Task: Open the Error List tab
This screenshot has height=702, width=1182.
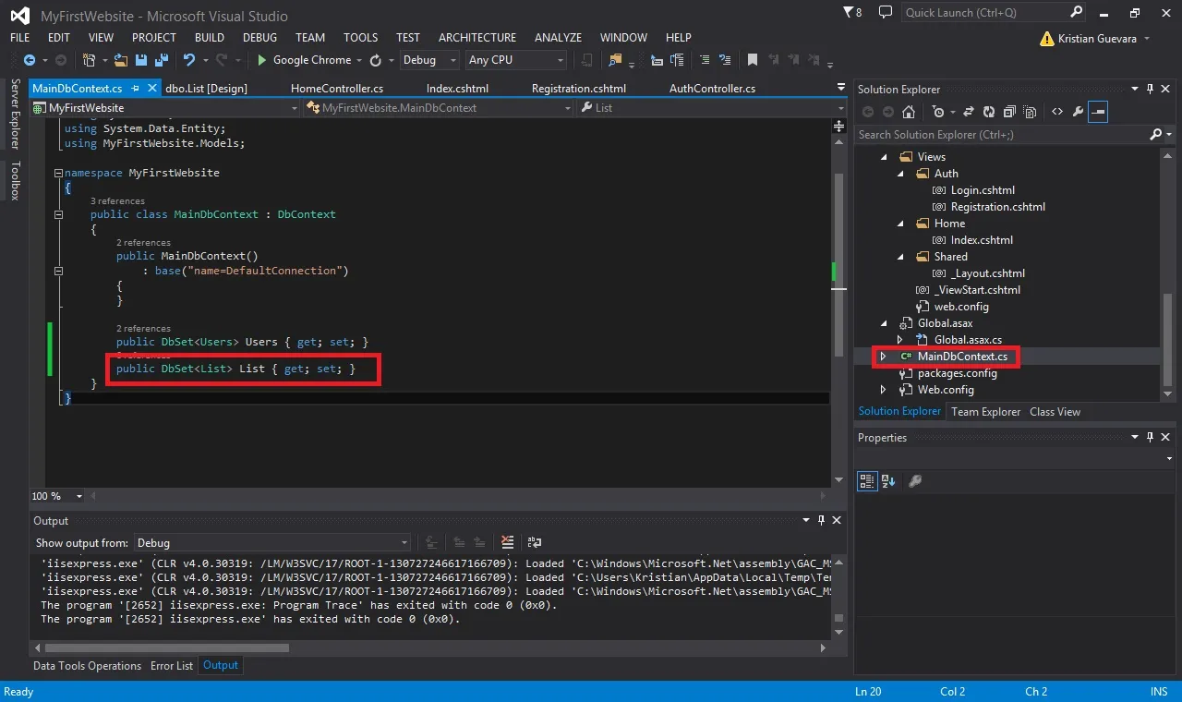Action: click(172, 665)
